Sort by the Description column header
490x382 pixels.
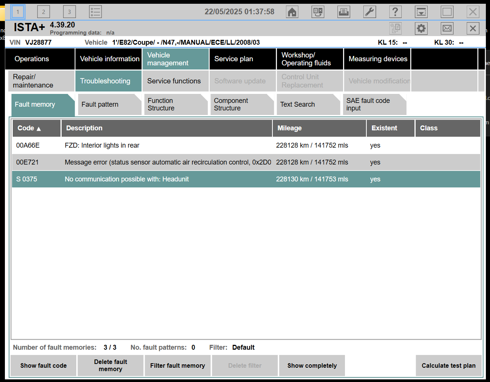tap(167, 128)
